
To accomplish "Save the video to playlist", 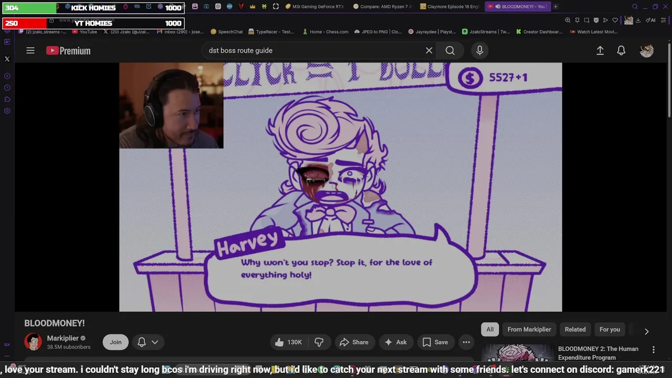I will click(435, 342).
